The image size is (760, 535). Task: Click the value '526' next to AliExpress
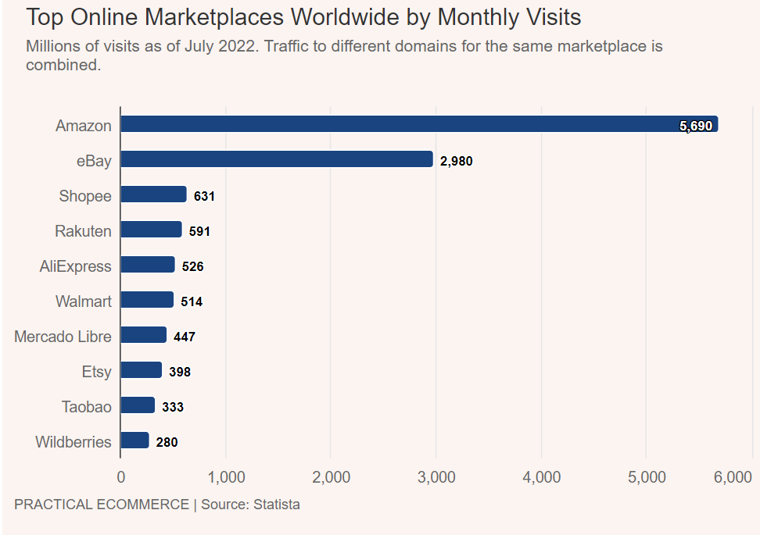point(193,266)
